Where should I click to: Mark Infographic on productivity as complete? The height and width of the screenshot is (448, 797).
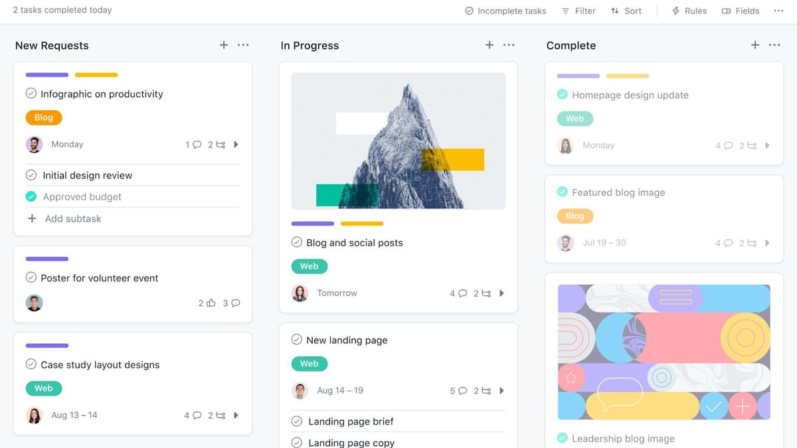31,93
